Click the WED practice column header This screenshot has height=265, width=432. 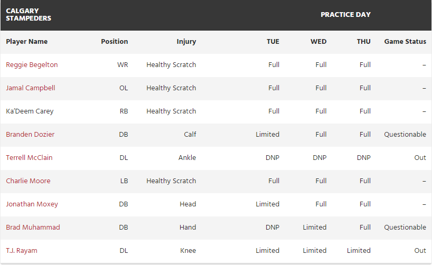pyautogui.click(x=318, y=42)
